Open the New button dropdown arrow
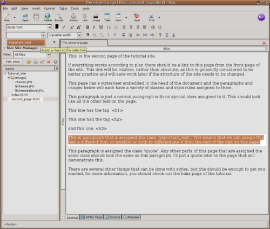This screenshot has width=270, height=229. click(x=15, y=17)
